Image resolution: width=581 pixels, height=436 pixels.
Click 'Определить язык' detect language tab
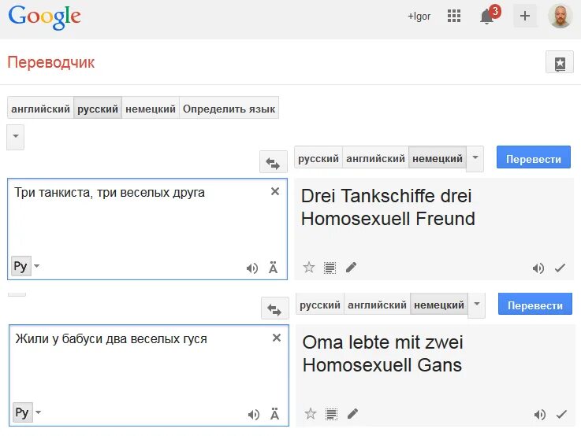tap(229, 109)
